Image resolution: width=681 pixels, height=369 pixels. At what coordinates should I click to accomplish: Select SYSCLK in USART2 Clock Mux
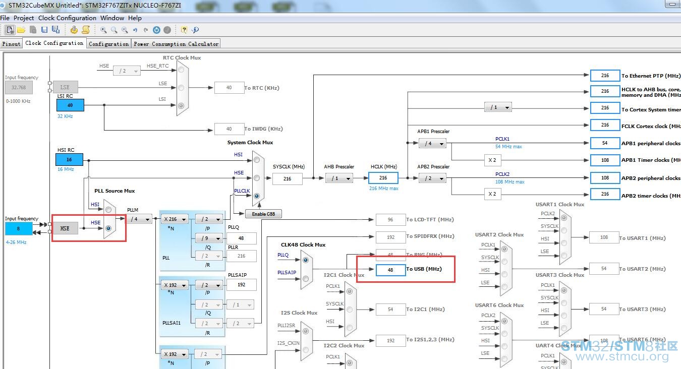504,262
